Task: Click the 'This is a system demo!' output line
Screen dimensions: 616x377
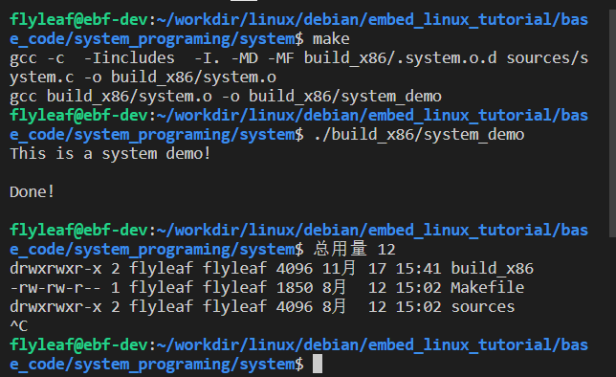Action: coord(110,154)
